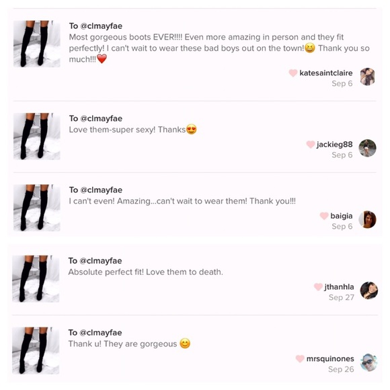Open the jackieg88 username link
Image resolution: width=390 pixels, height=390 pixels.
(335, 145)
